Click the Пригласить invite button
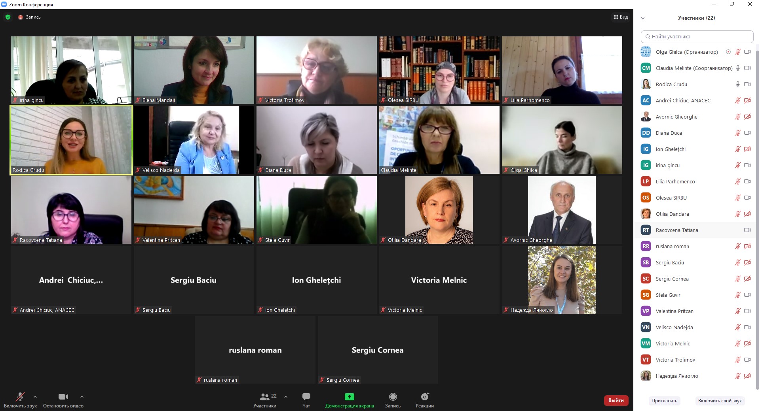This screenshot has height=411, width=760. 664,401
